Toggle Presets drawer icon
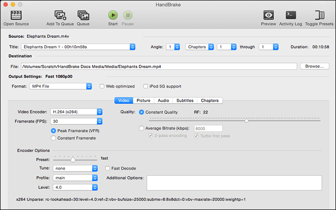 pos(318,15)
